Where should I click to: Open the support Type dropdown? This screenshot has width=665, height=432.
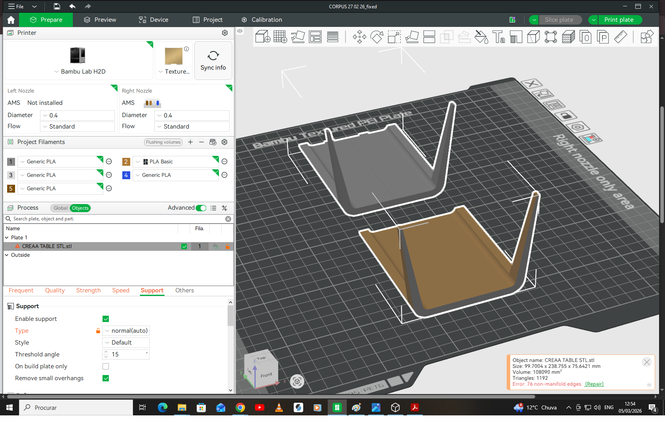point(126,331)
